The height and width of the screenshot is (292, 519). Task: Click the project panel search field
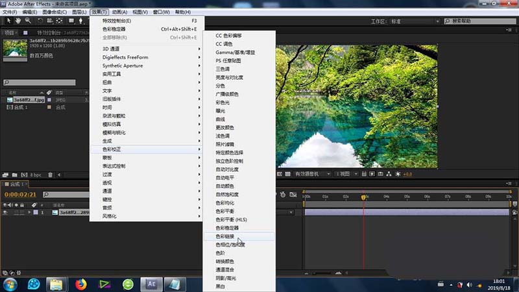(40, 82)
